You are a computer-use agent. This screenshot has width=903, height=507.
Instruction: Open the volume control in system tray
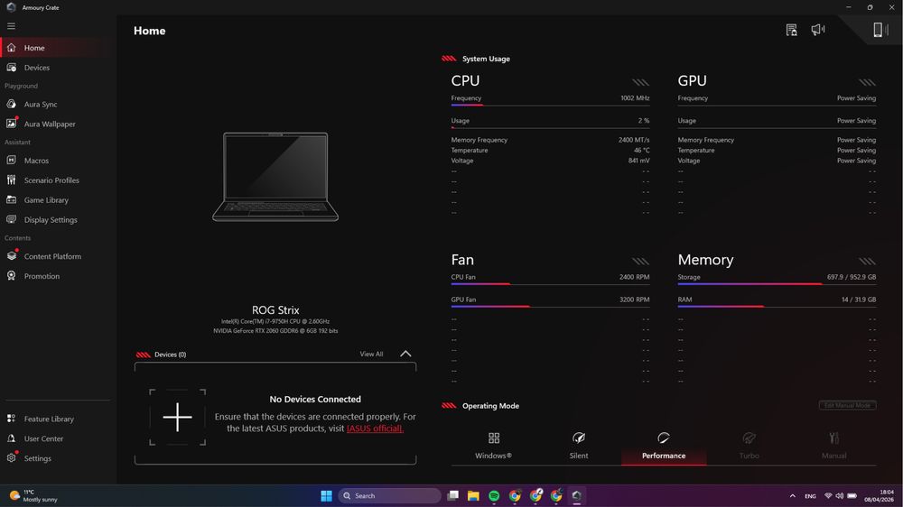(840, 495)
